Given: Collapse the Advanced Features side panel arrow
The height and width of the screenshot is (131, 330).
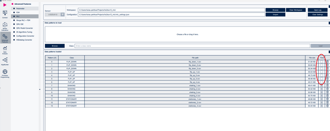Looking at the screenshot, I should [x=40, y=90].
